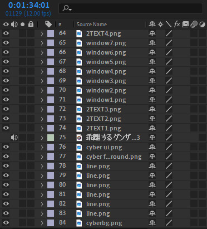Toggle Quality switch for window2.png

(169, 90)
